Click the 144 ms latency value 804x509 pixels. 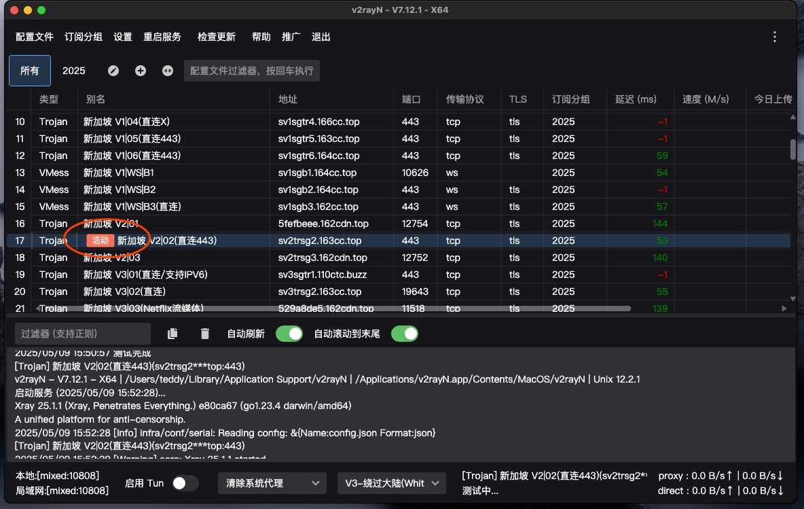[660, 224]
